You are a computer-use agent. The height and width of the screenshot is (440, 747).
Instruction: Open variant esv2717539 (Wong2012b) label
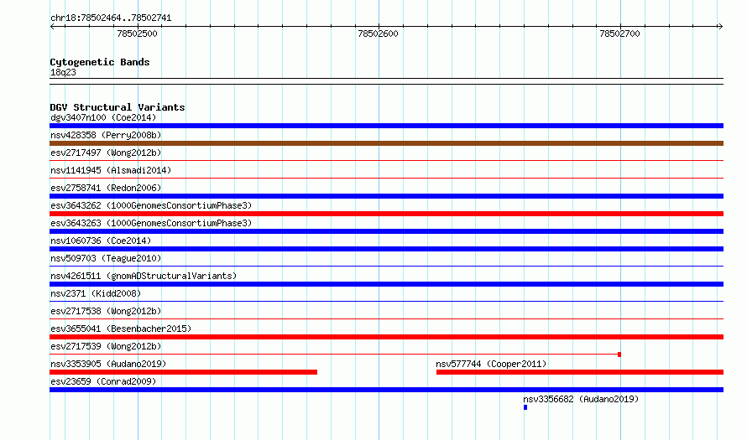(x=106, y=346)
